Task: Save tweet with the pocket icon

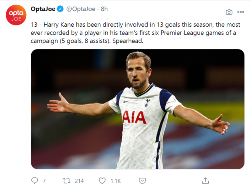Action: click(x=142, y=181)
